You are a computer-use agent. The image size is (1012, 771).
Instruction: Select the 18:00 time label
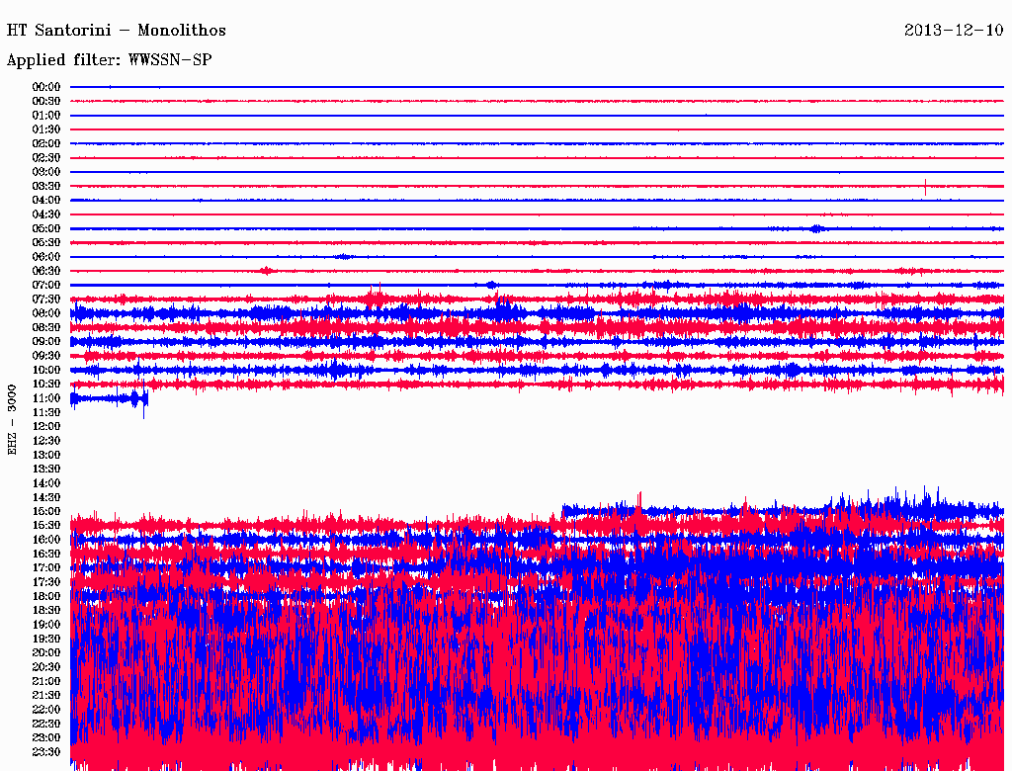pos(46,596)
